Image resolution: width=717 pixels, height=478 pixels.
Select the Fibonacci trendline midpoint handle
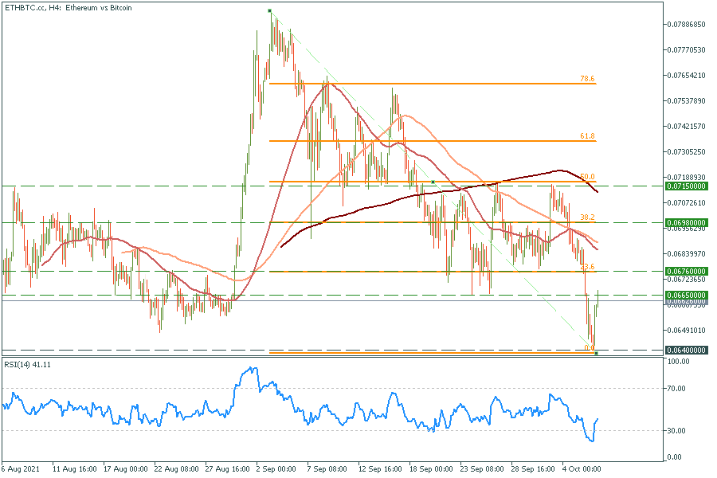pyautogui.click(x=433, y=182)
